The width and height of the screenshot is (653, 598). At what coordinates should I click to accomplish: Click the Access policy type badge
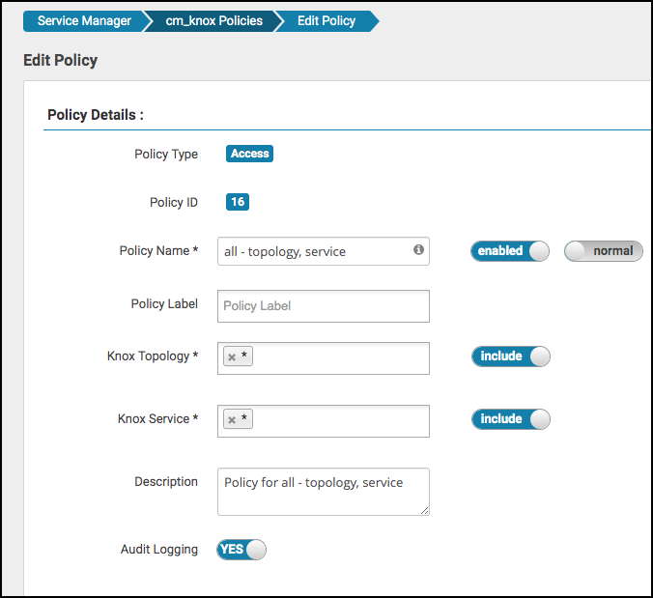tap(249, 154)
